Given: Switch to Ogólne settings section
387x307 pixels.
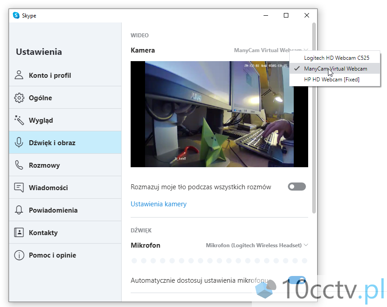Looking at the screenshot, I should 65,98.
